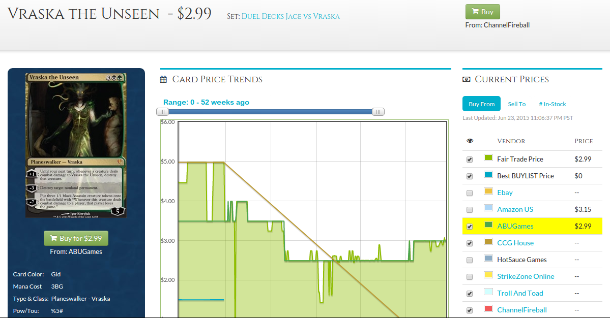This screenshot has width=610, height=318.
Task: Open the ChannelFireball vendor link
Action: (522, 310)
